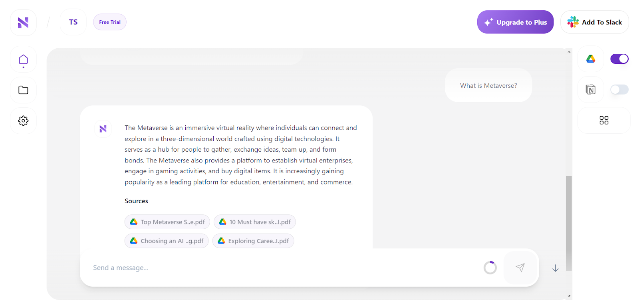Click the Send a message input field
Image resolution: width=639 pixels, height=305 pixels.
[280, 267]
